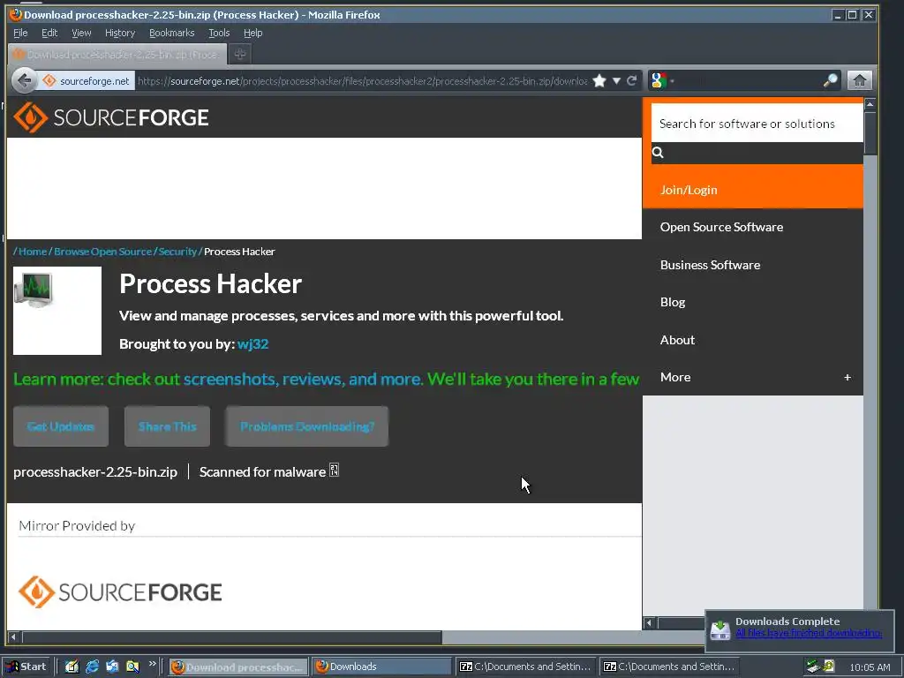The width and height of the screenshot is (904, 678).
Task: Click the page vertical scrollbar up arrow
Action: (870, 104)
